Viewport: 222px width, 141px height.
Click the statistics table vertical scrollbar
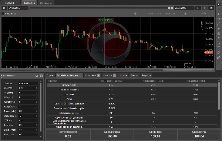click(x=219, y=96)
